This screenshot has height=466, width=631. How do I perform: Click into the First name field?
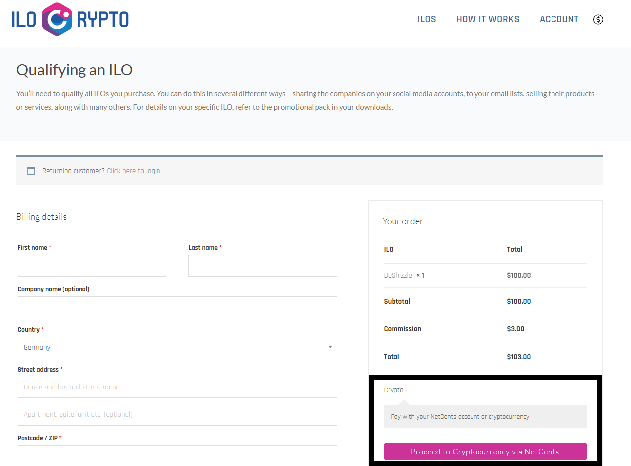[92, 266]
